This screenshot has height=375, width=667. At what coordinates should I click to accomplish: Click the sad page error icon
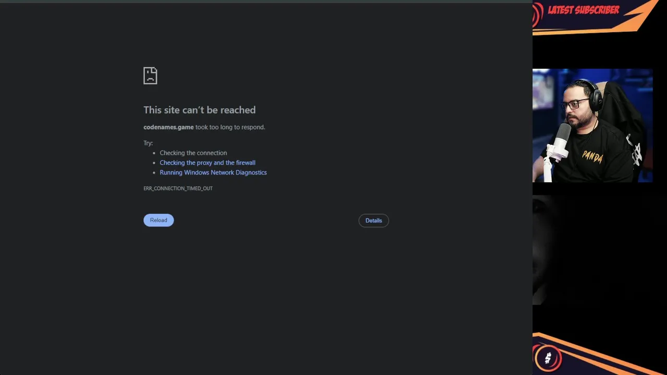click(x=150, y=76)
